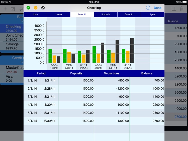Viewport: 188px width, 141px height.
Task: Click the 1800.00 deposits value
Action: [x=88, y=105]
